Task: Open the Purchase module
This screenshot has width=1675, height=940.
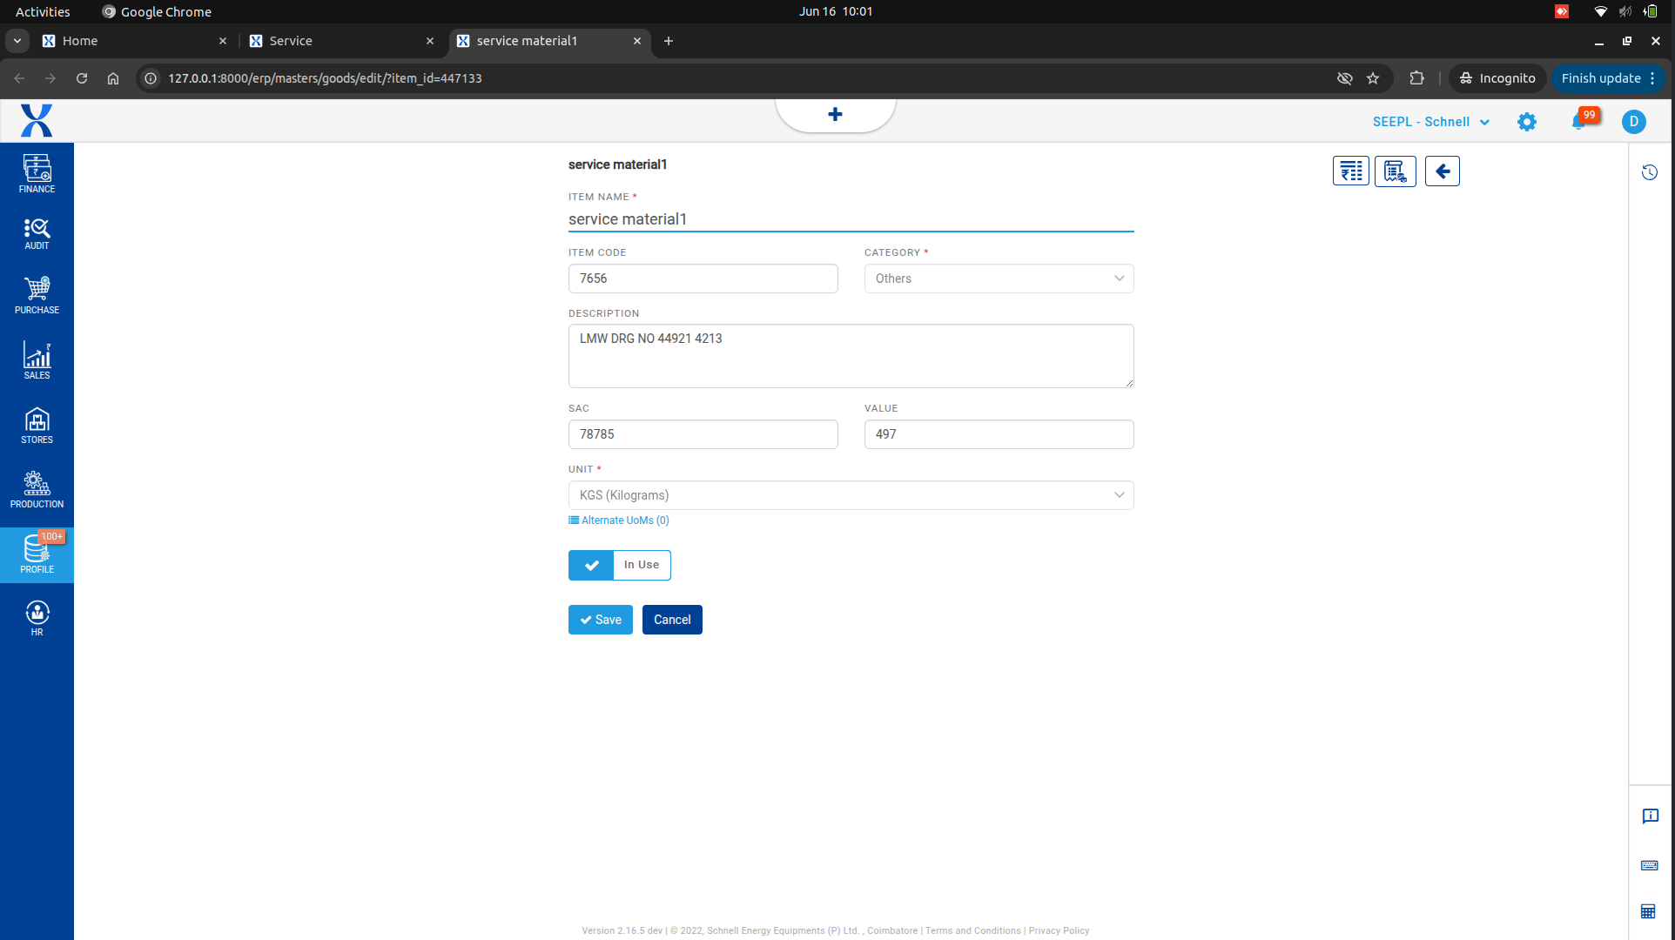Action: (37, 296)
